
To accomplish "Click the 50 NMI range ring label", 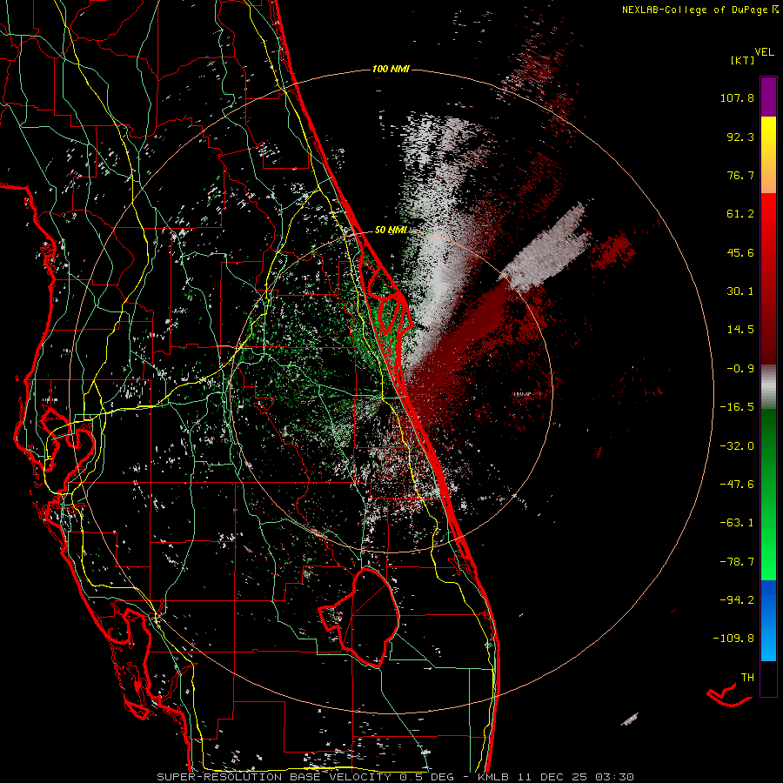I will [x=391, y=231].
